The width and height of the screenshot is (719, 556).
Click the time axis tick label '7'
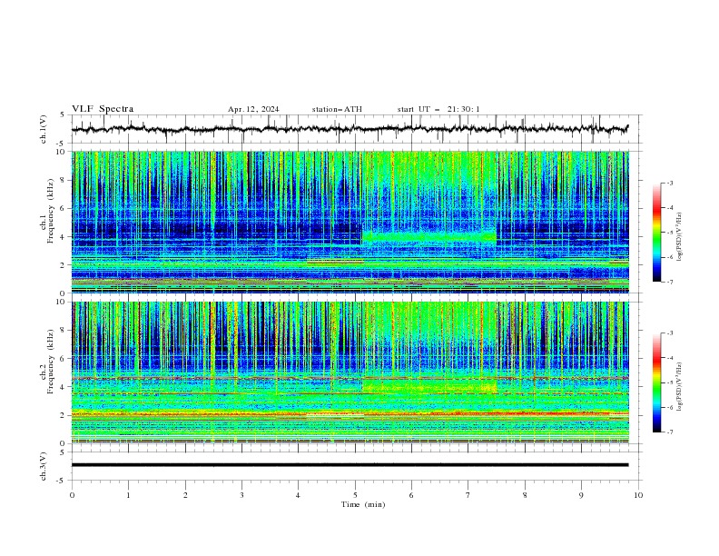click(468, 495)
